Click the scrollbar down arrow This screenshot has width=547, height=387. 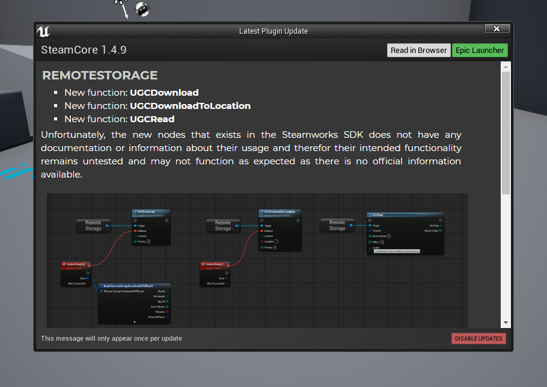[x=506, y=323]
